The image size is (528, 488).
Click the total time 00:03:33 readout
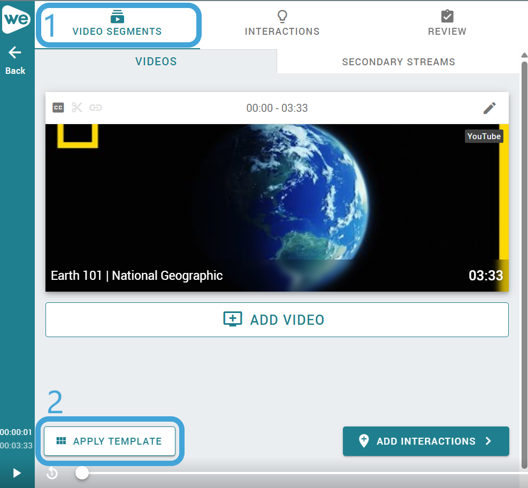[16, 446]
